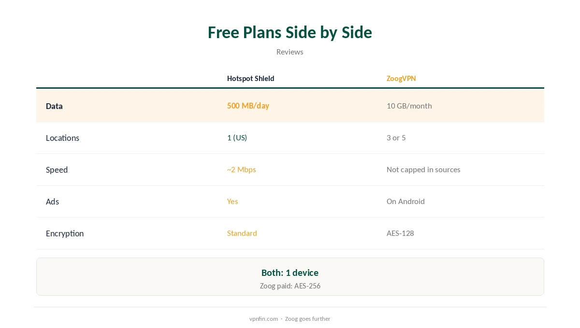
Task: Select the 'Speed' row label
Action: coord(57,170)
